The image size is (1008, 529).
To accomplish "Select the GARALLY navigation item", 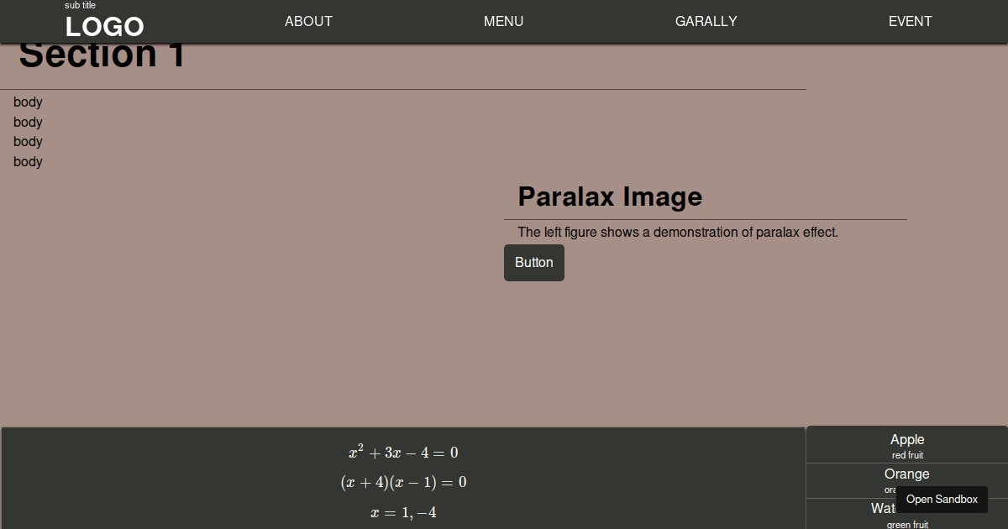I will click(x=706, y=22).
